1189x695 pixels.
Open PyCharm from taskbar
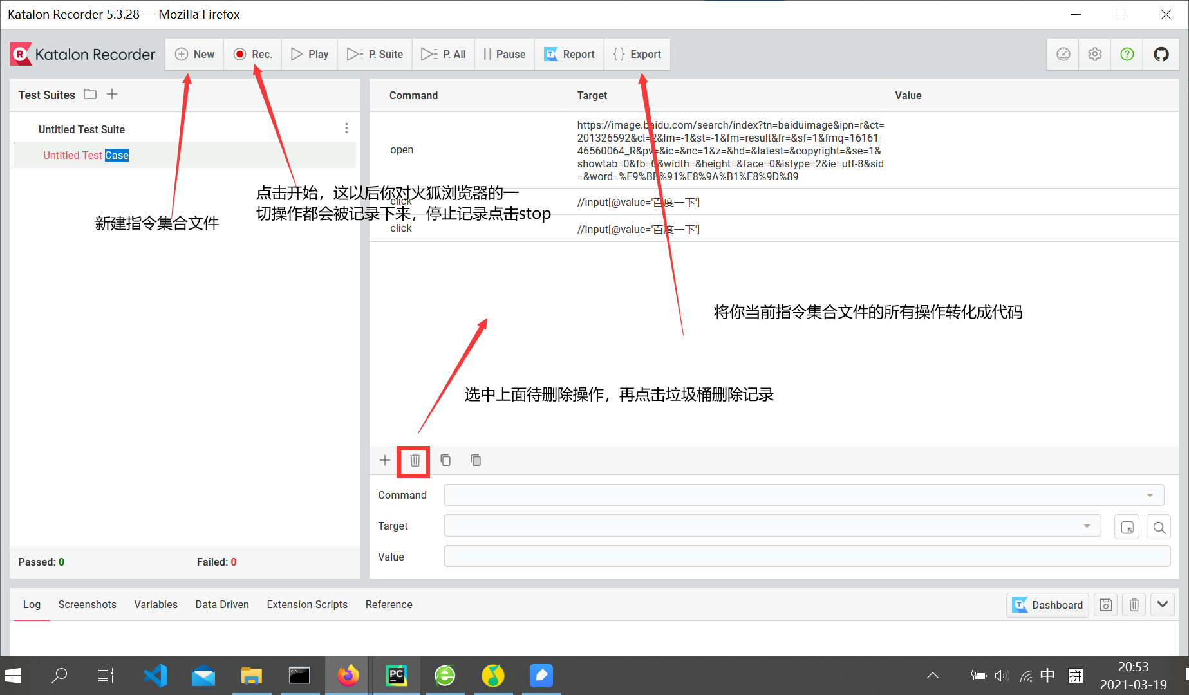tap(397, 676)
